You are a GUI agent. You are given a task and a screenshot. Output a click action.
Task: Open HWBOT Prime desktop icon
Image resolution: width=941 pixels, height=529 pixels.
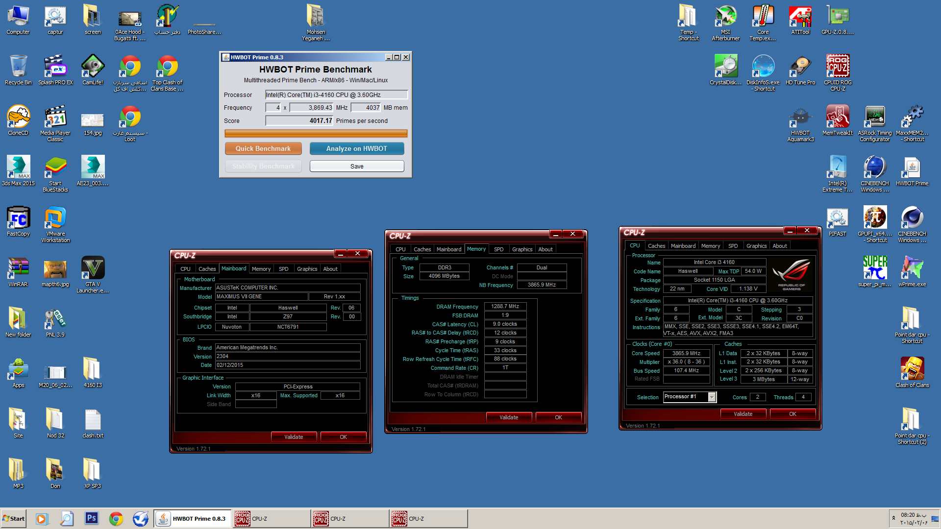[x=912, y=170]
